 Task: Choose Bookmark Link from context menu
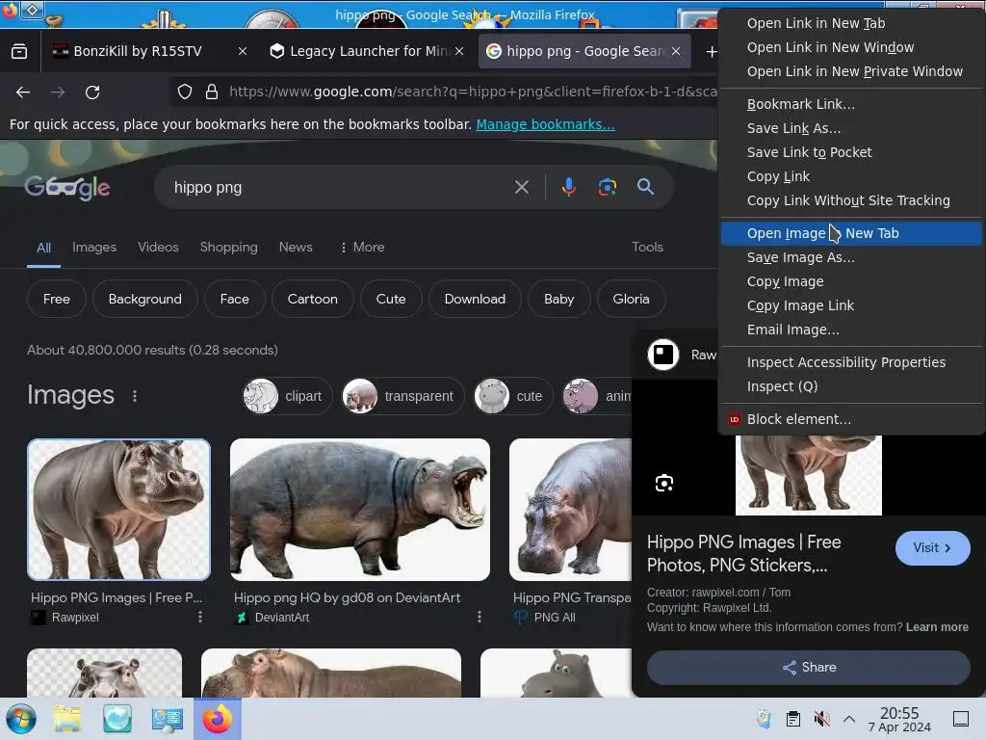(851, 104)
